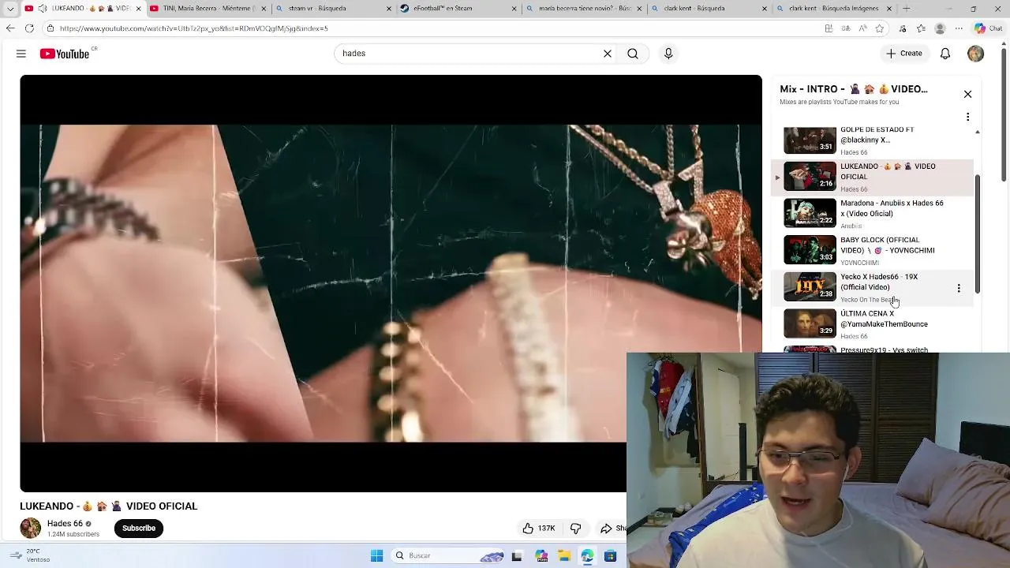Subscribe to Hades 66 channel
1010x568 pixels.
pos(139,529)
